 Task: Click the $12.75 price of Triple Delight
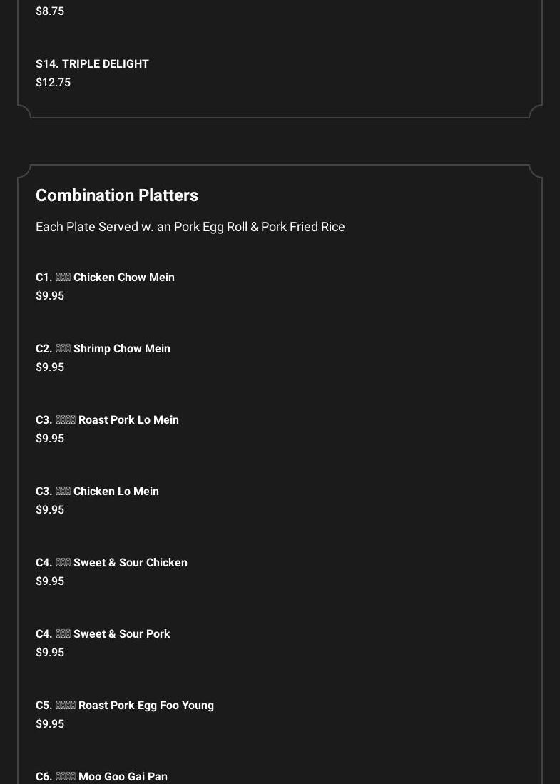(x=53, y=82)
